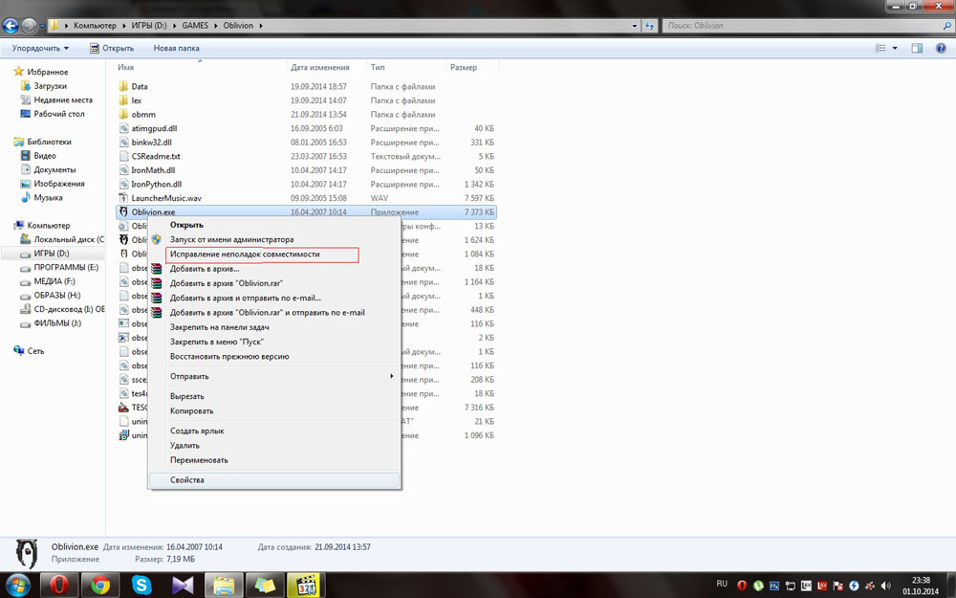Toggle the preview pane icon

coord(915,48)
